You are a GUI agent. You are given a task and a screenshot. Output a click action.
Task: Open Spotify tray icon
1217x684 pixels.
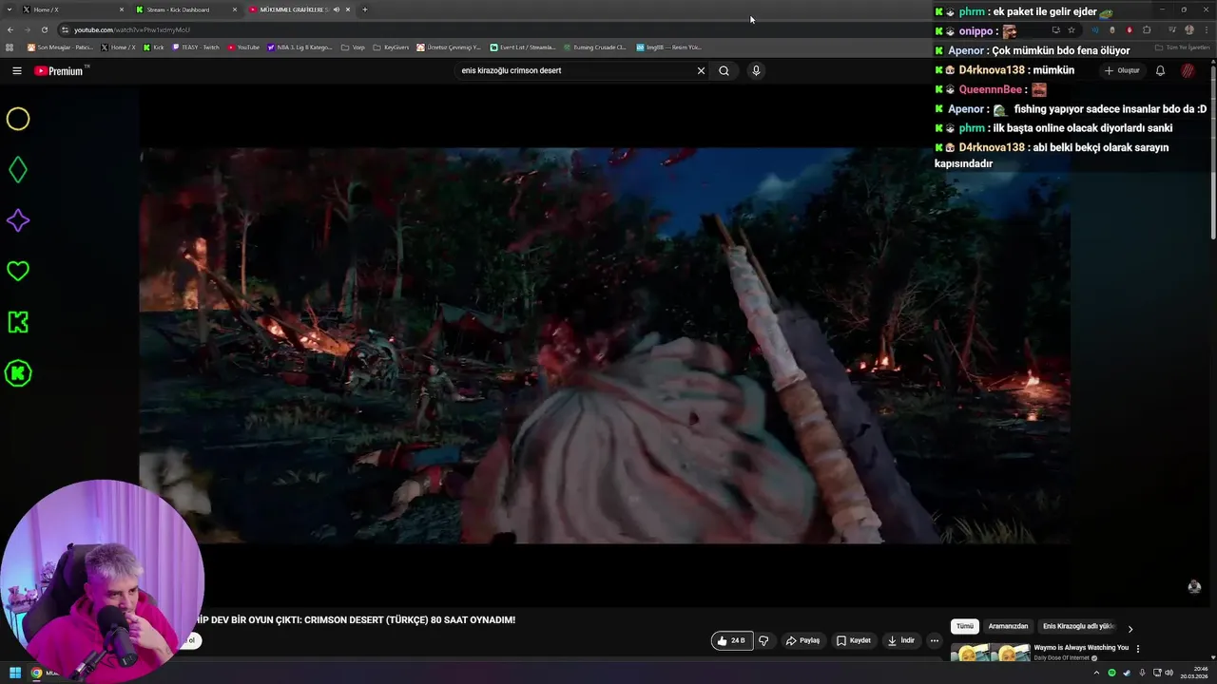pos(1111,673)
